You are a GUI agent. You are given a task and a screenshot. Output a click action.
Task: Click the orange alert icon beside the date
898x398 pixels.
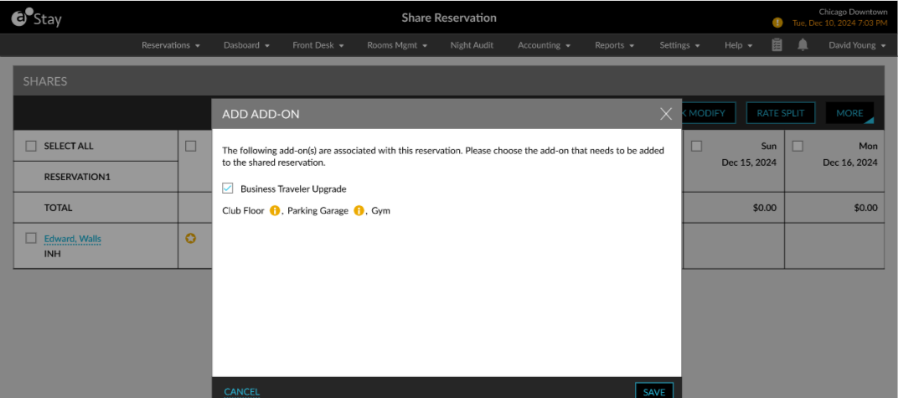[777, 23]
